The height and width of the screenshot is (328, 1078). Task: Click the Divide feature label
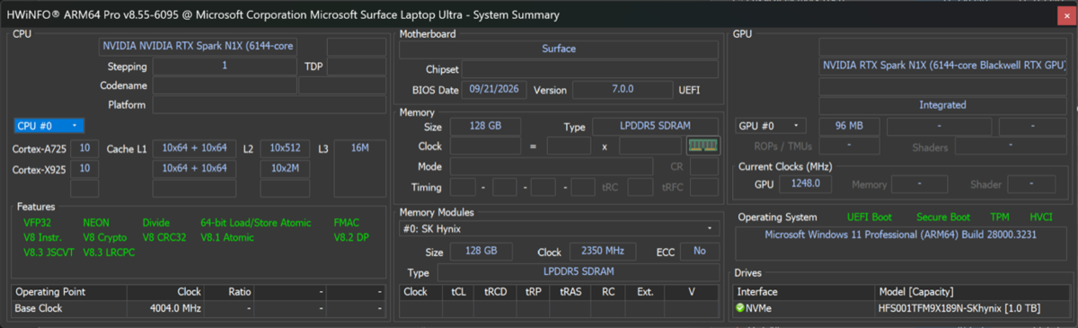coord(156,223)
